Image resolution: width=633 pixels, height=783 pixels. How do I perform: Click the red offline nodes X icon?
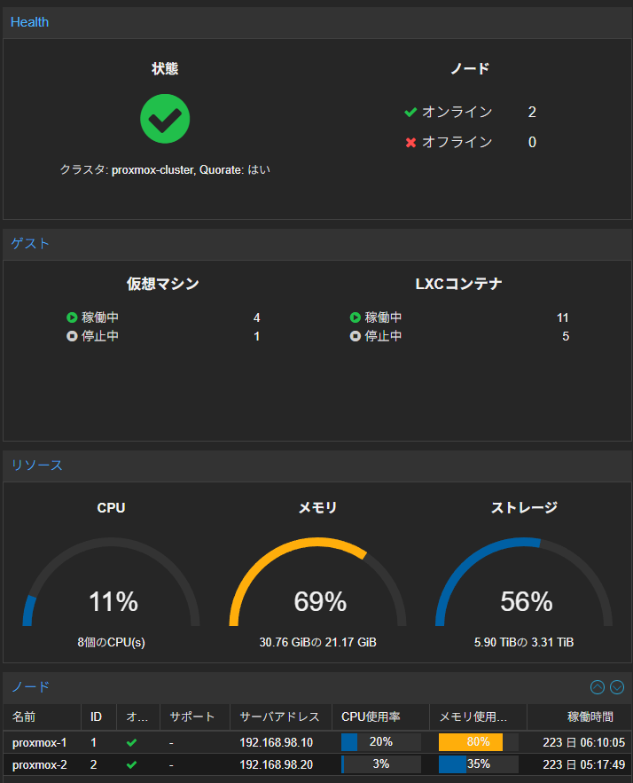point(410,142)
